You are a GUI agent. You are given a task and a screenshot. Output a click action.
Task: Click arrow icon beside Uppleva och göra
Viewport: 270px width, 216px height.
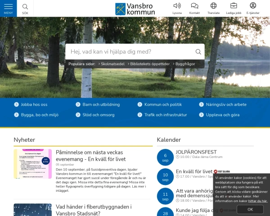[x=202, y=115]
